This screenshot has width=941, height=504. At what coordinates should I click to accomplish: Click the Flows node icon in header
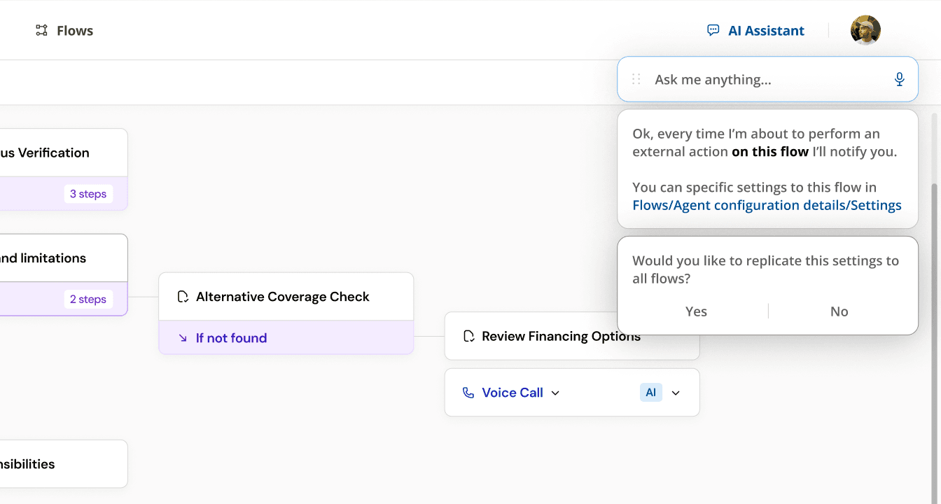click(x=42, y=31)
